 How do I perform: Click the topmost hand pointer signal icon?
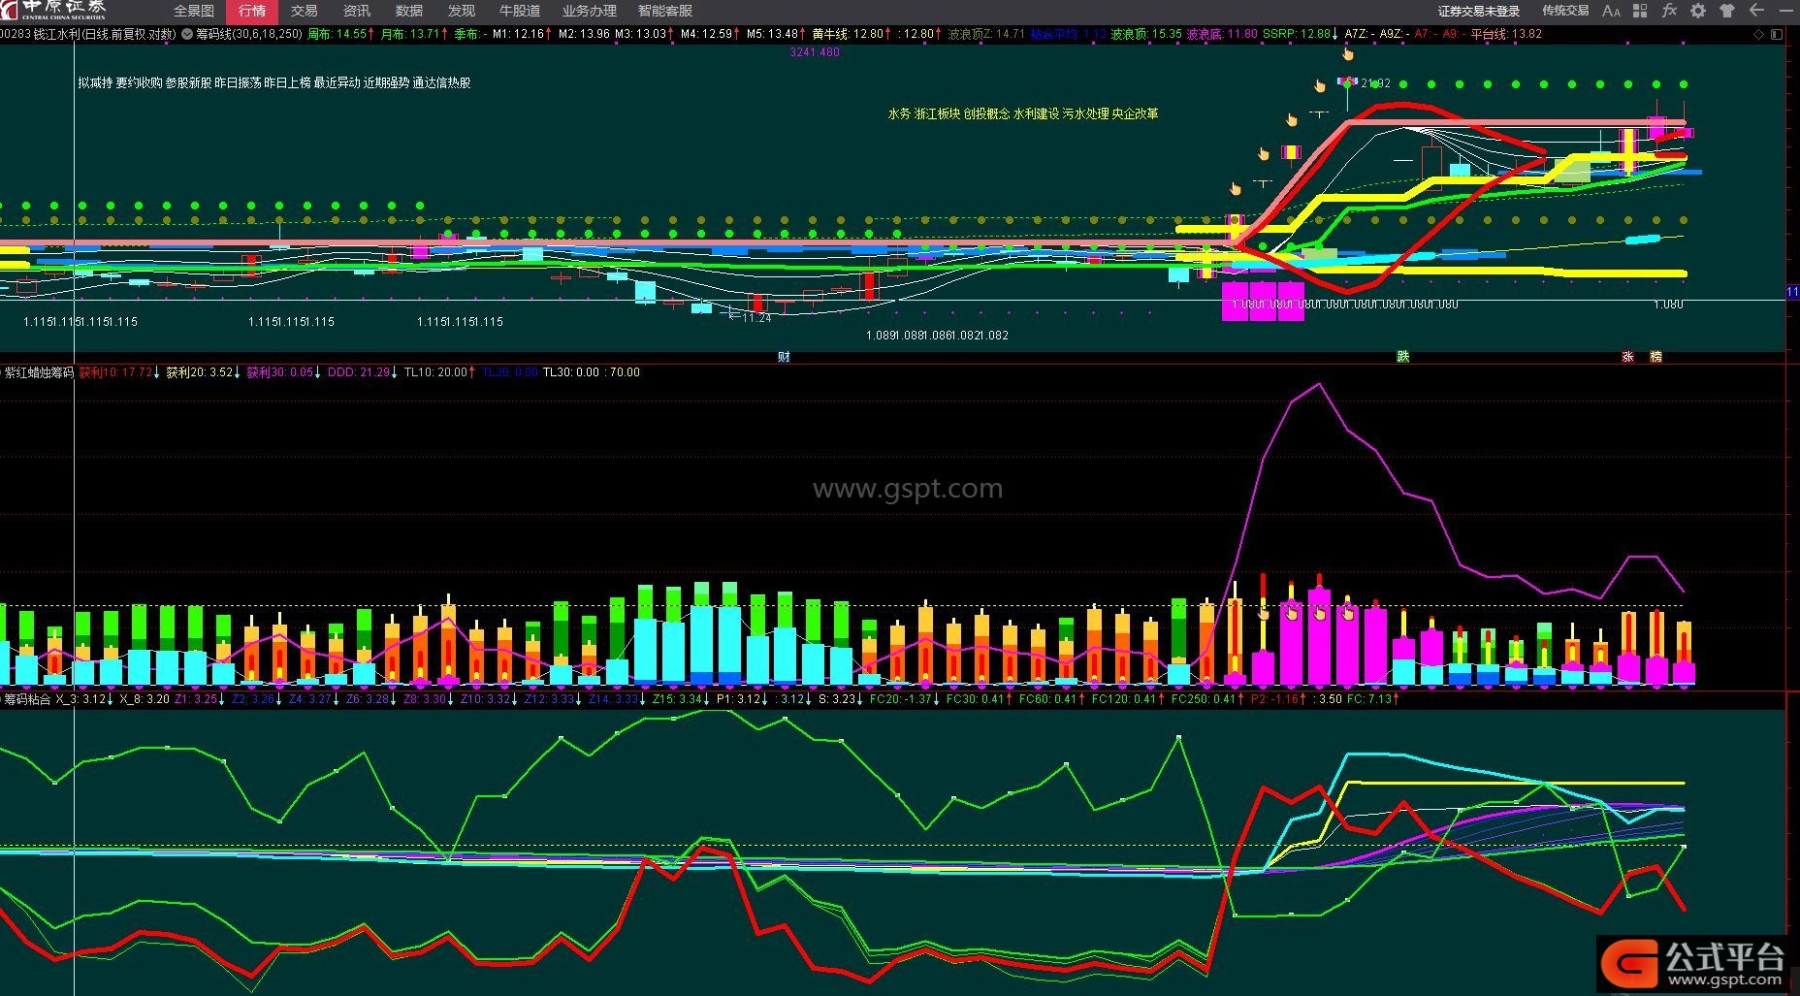(x=1347, y=54)
